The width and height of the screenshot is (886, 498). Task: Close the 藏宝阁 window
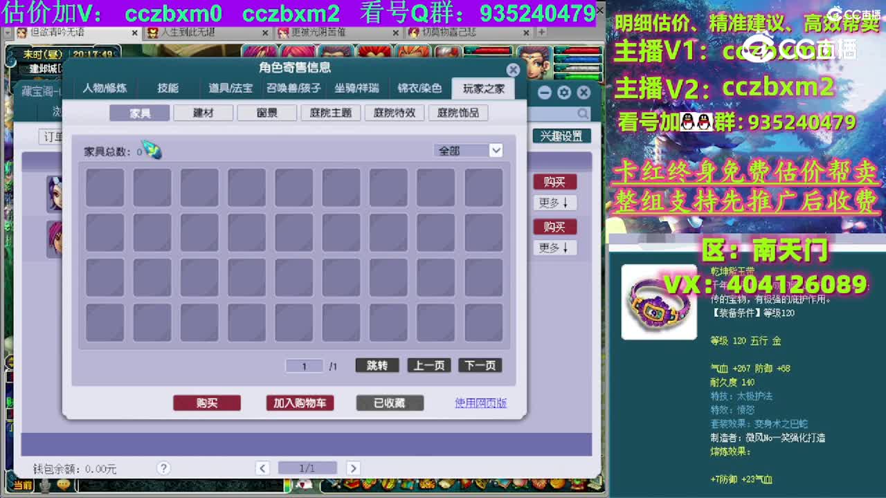click(584, 93)
